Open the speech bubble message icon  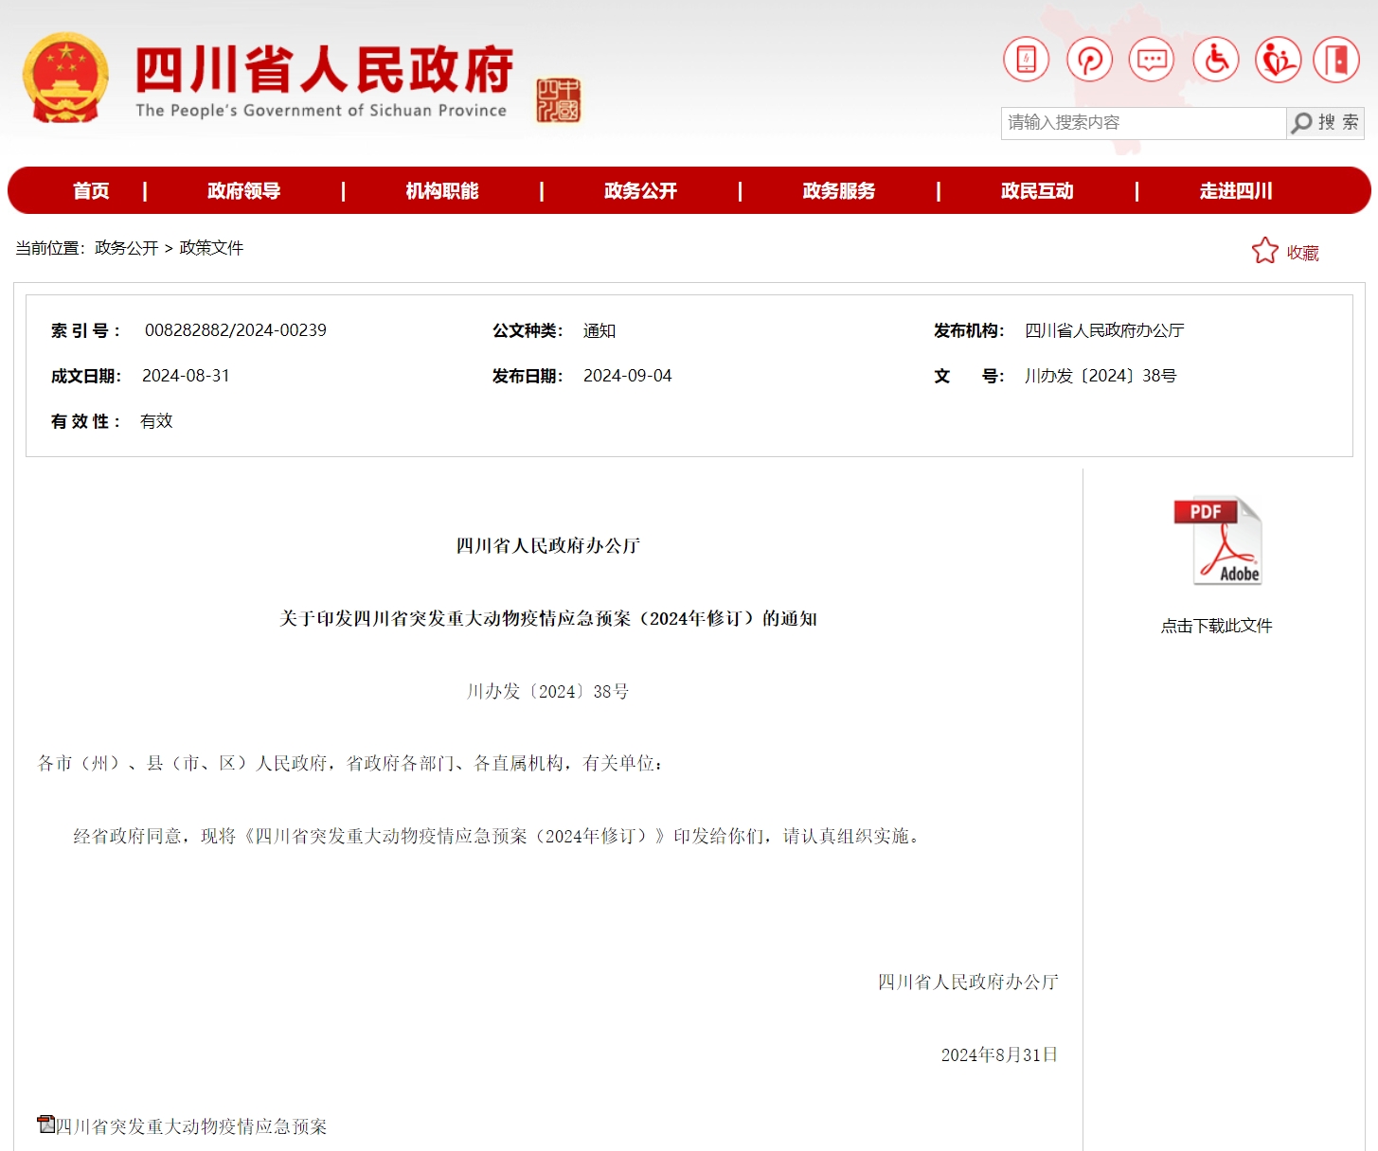click(1152, 61)
